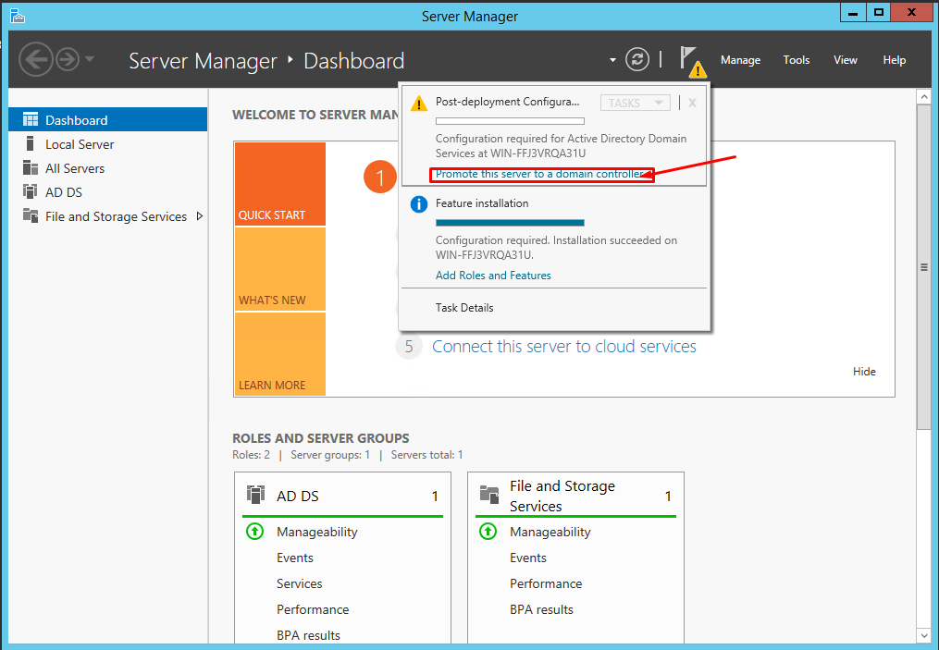Open the dropdown arrow left of Refresh
This screenshot has height=650, width=939.
(x=612, y=60)
